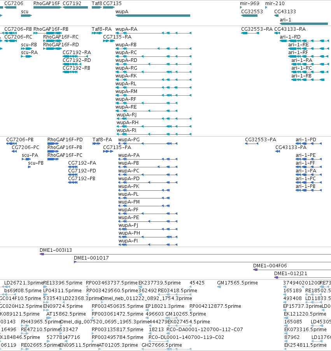The image size is (331, 351).
Task: Click transcript RhoGAP16F-RD
Action: 53,49
